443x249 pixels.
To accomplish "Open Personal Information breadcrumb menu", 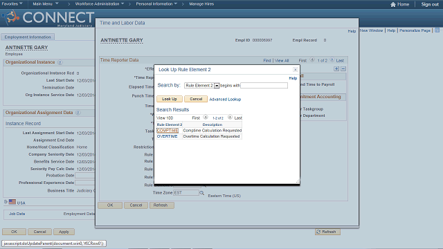I will point(156,4).
